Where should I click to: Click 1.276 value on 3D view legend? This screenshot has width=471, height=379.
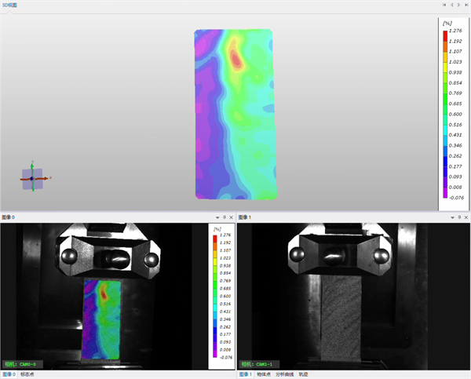455,31
